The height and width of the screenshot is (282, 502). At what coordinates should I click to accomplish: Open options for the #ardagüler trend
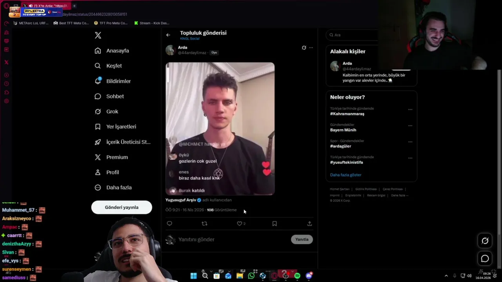click(410, 142)
